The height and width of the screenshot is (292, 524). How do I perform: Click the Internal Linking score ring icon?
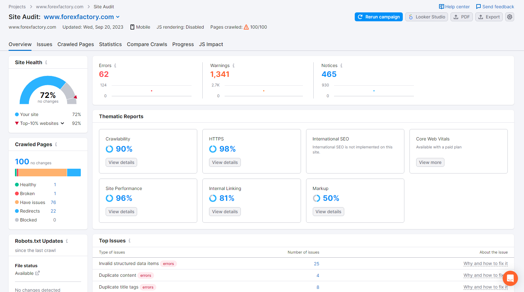(x=213, y=198)
